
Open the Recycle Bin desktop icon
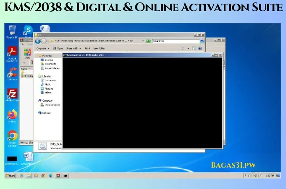click(x=12, y=31)
